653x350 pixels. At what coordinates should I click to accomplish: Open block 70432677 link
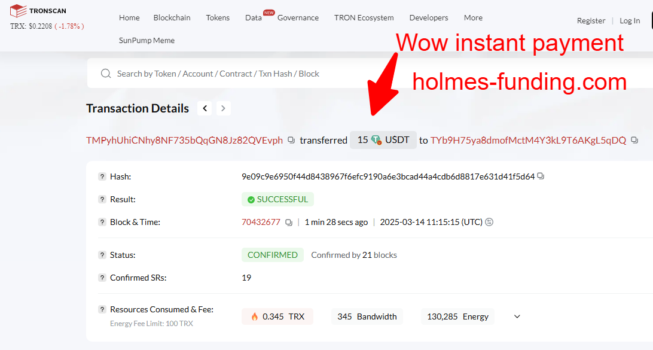[261, 222]
